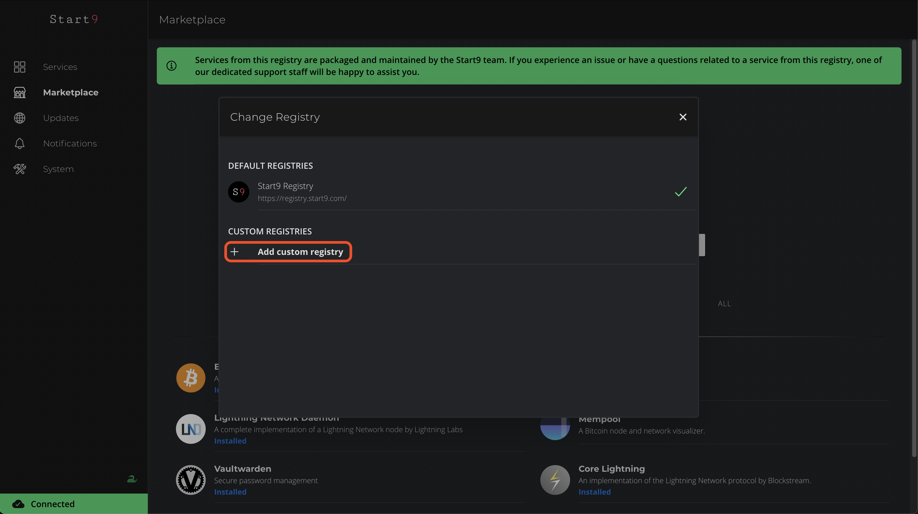
Task: Click the System tools icon
Action: (x=20, y=169)
